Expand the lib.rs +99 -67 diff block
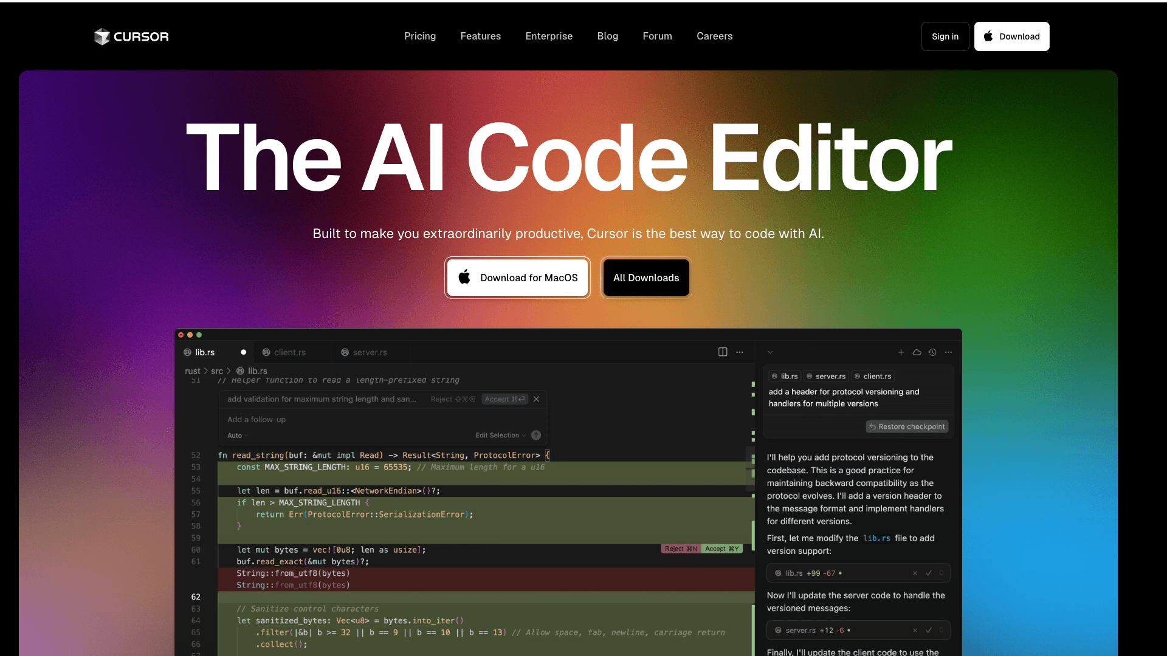Viewport: 1167px width, 656px height. tap(941, 573)
